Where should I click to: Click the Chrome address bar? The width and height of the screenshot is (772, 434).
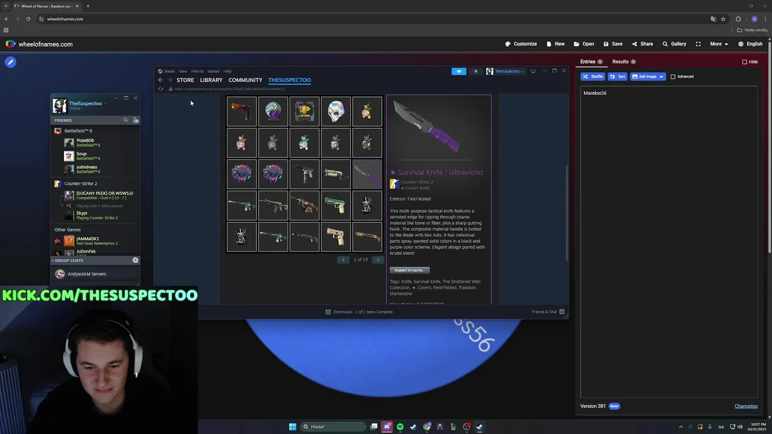(x=374, y=19)
